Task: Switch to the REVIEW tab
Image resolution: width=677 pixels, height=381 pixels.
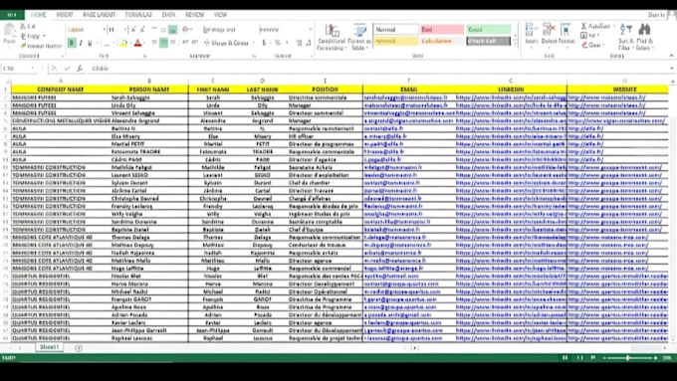Action: coord(194,15)
